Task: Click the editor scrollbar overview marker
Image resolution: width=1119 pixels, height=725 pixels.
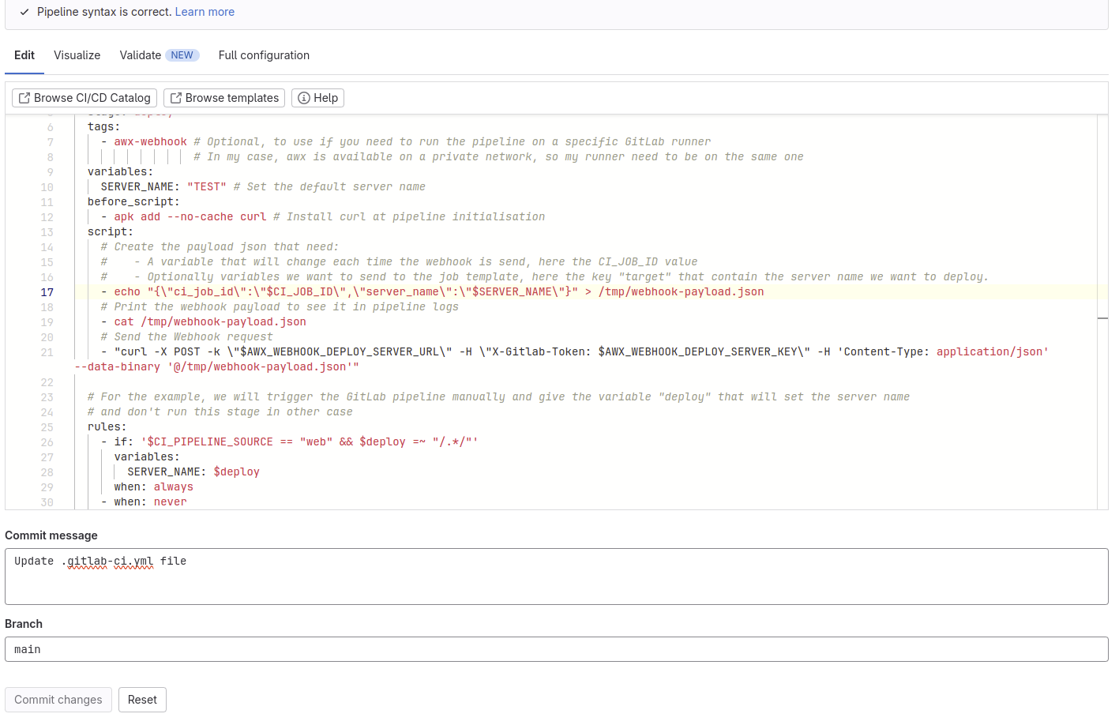Action: [1102, 318]
